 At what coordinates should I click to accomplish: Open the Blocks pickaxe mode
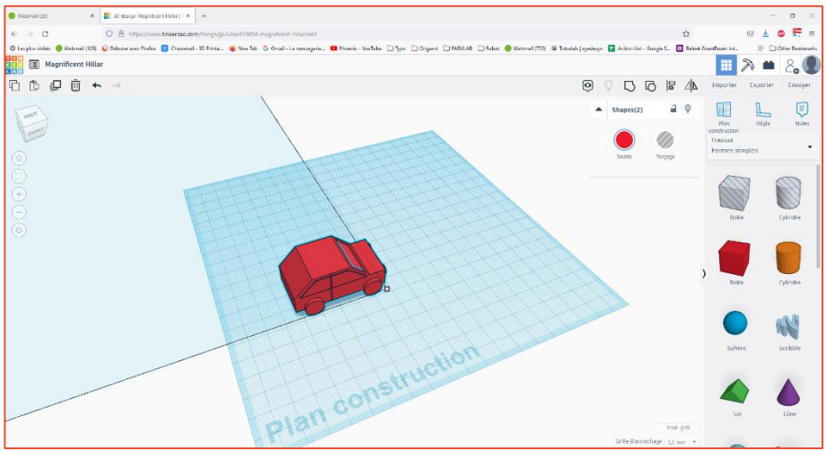[x=747, y=65]
